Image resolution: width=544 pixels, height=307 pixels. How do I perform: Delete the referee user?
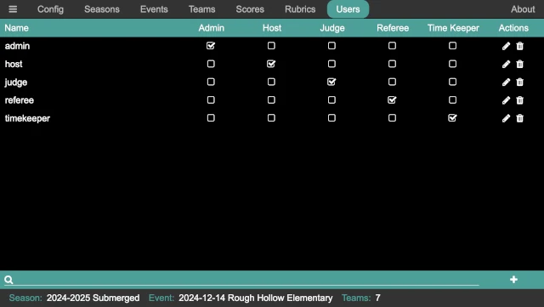click(519, 100)
